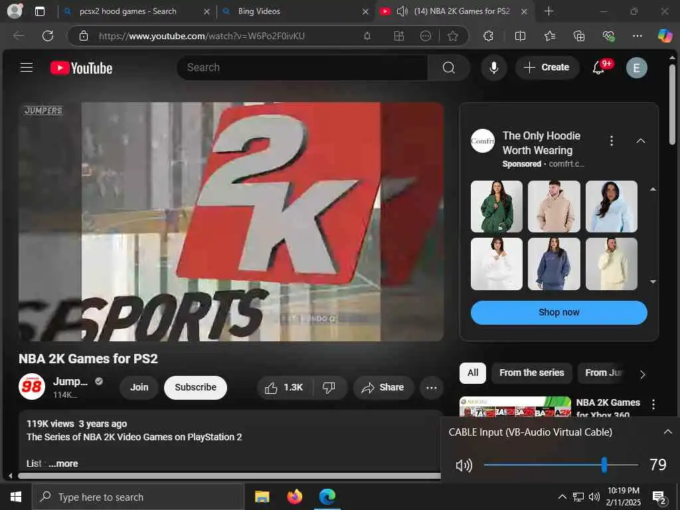
Task: Open browser extensions puzzle icon
Action: tap(488, 36)
